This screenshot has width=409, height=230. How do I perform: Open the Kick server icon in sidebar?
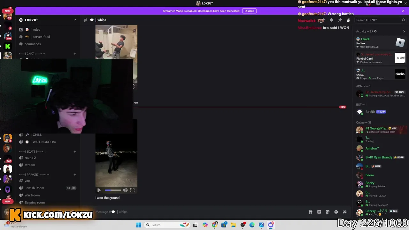pyautogui.click(x=8, y=46)
